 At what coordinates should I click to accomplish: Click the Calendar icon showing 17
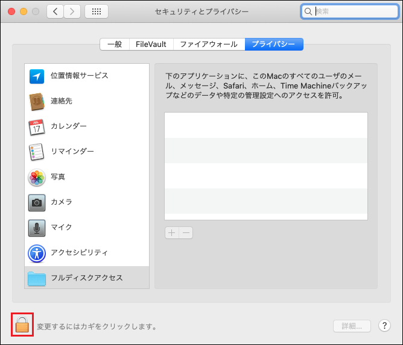37,127
